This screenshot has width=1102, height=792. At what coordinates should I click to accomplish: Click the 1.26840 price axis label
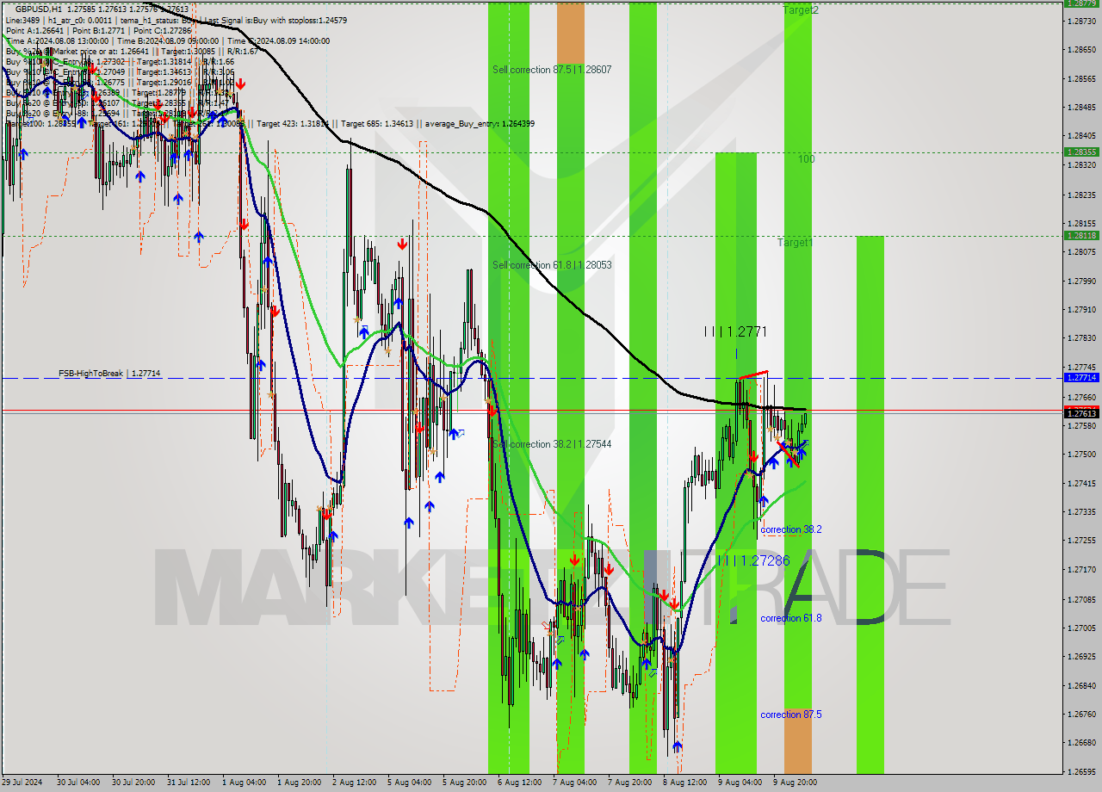pyautogui.click(x=1080, y=685)
